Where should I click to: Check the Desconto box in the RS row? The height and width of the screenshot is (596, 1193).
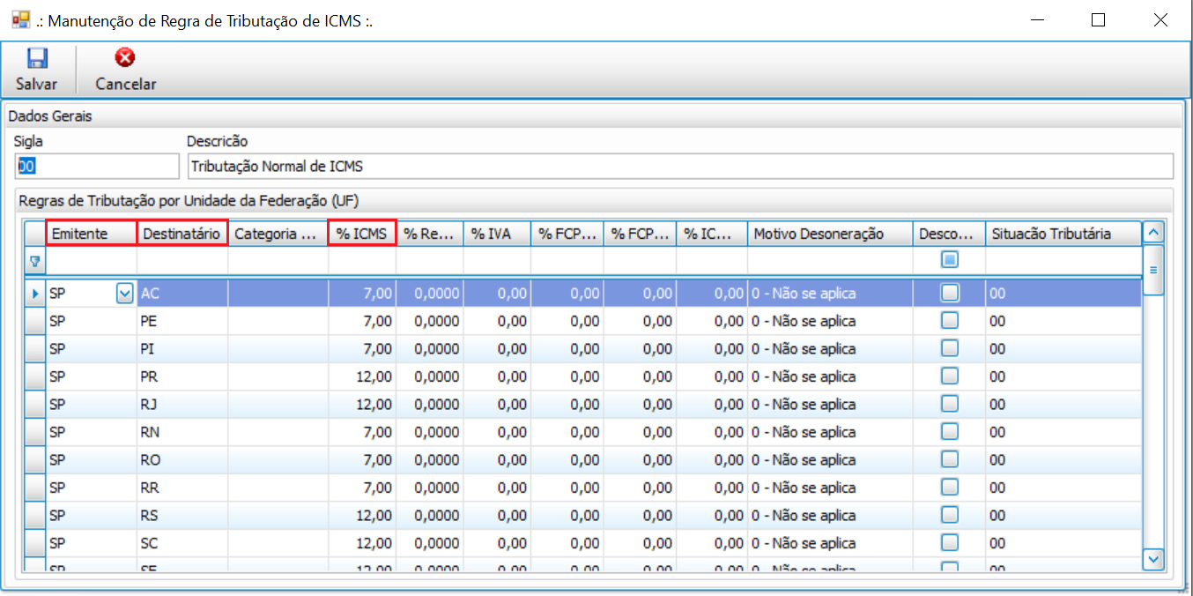click(950, 515)
